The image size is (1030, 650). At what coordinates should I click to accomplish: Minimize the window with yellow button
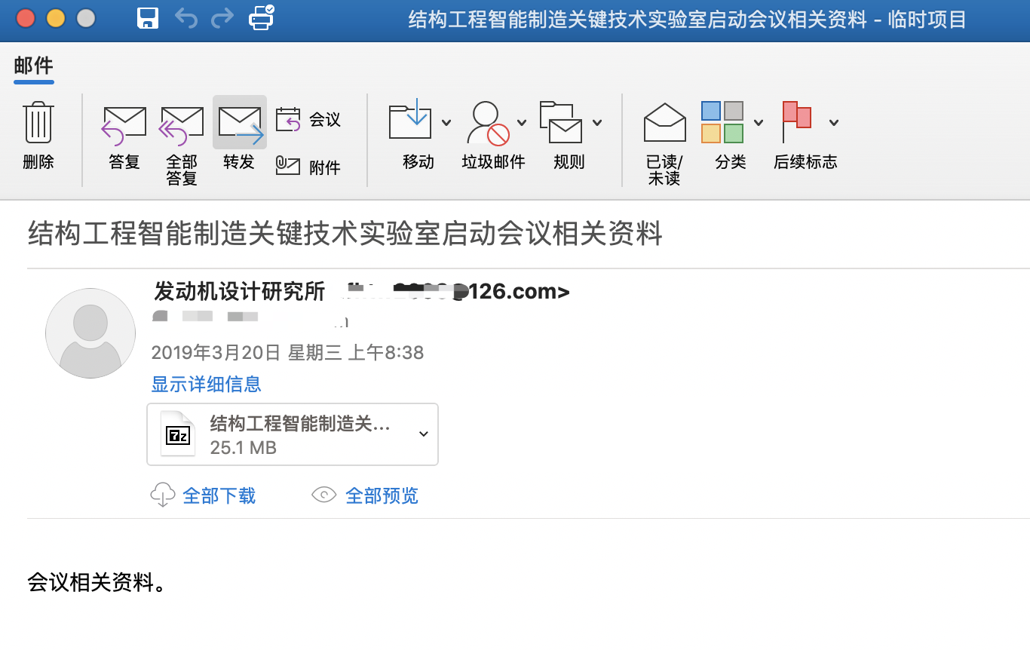tap(56, 18)
